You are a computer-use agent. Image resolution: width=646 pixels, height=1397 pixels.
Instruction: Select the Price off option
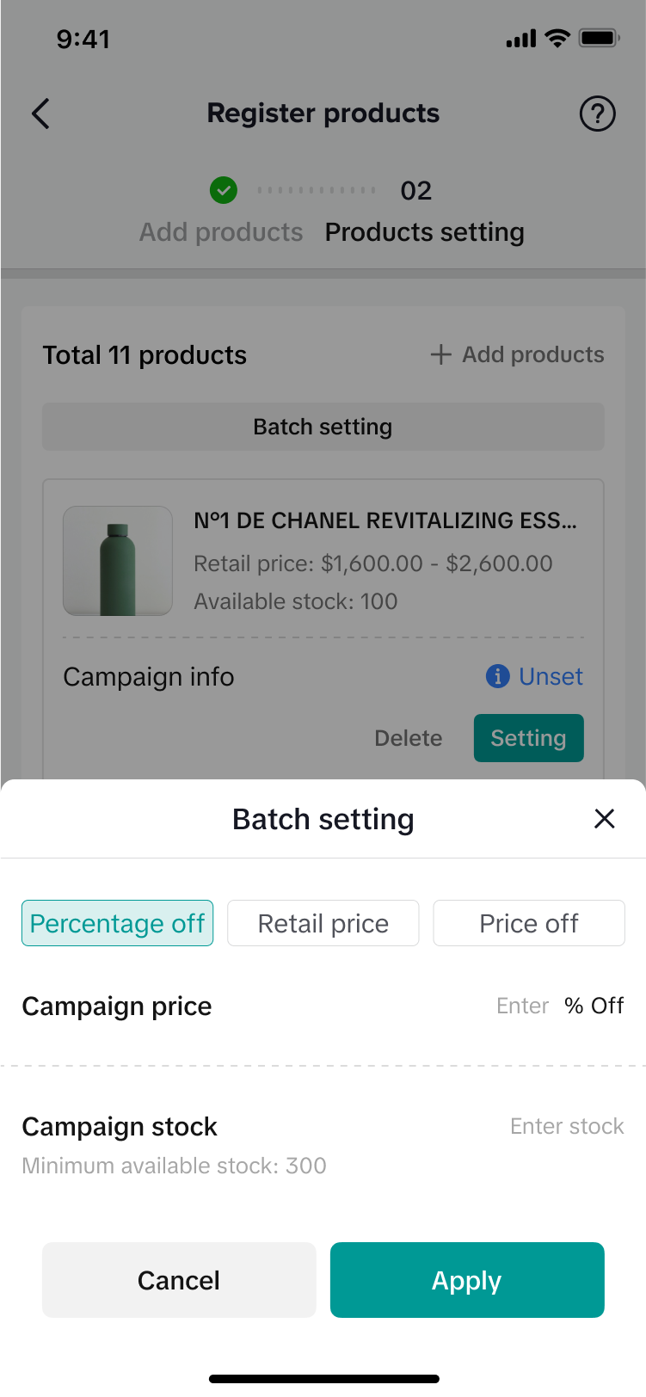click(528, 923)
